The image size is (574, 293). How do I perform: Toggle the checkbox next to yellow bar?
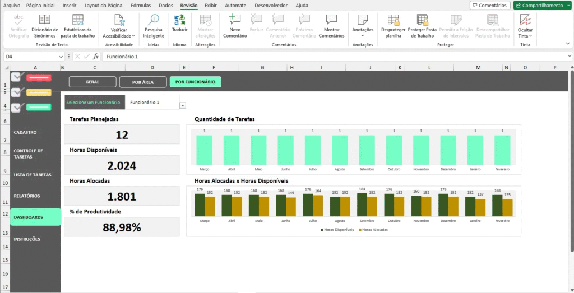[x=16, y=91]
